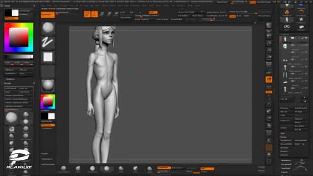
Task: Open the Transform menu
Action: (180, 5)
